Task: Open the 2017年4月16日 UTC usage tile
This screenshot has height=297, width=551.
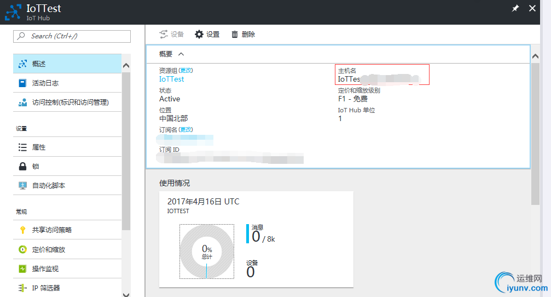Action: [256, 239]
